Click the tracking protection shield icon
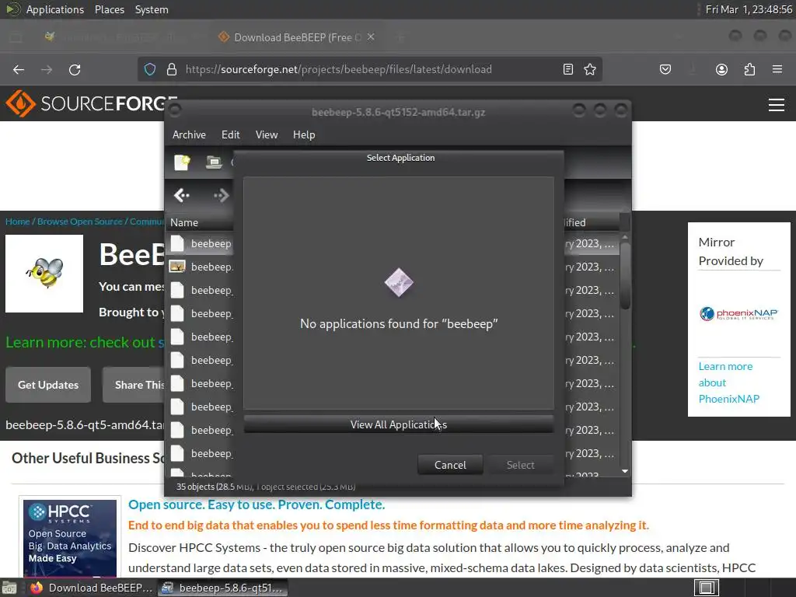The image size is (796, 597). [150, 69]
